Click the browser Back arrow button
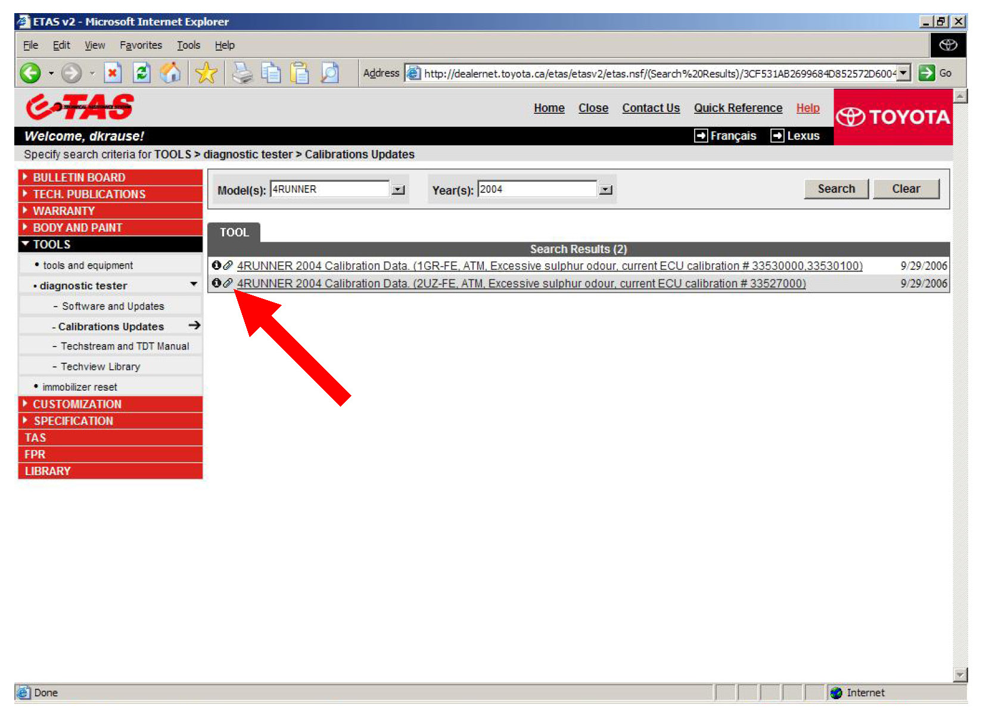The image size is (989, 717). point(30,73)
